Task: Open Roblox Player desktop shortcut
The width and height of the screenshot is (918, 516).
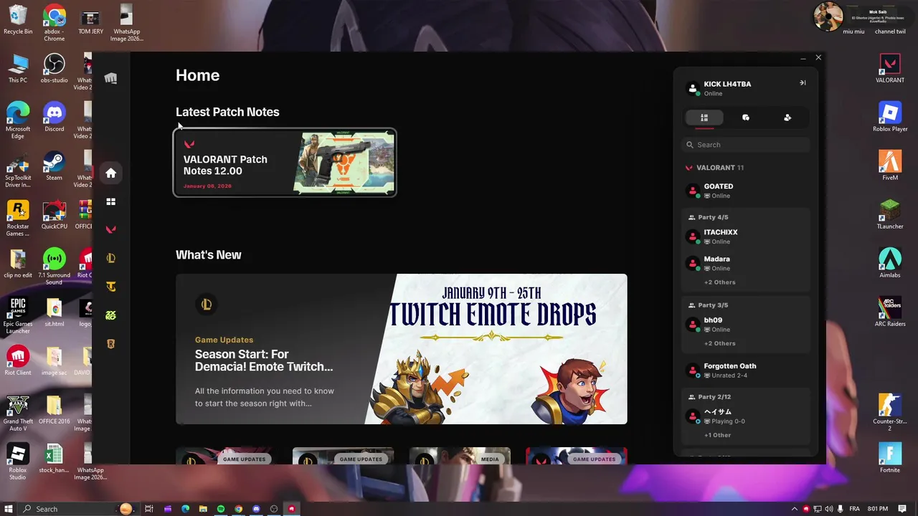Action: pos(890,118)
